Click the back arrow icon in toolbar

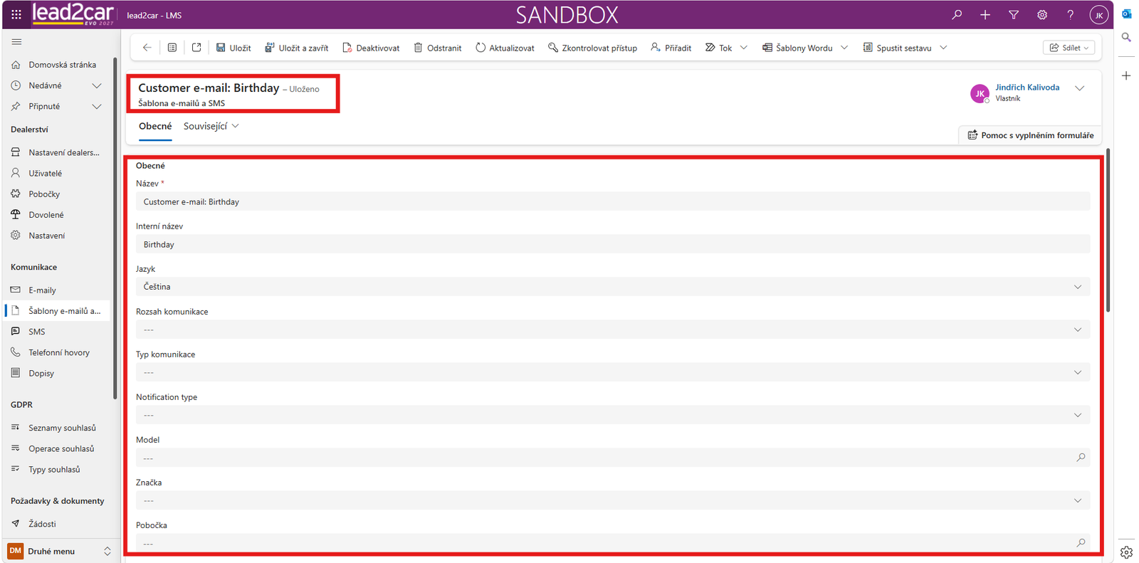[x=147, y=48]
